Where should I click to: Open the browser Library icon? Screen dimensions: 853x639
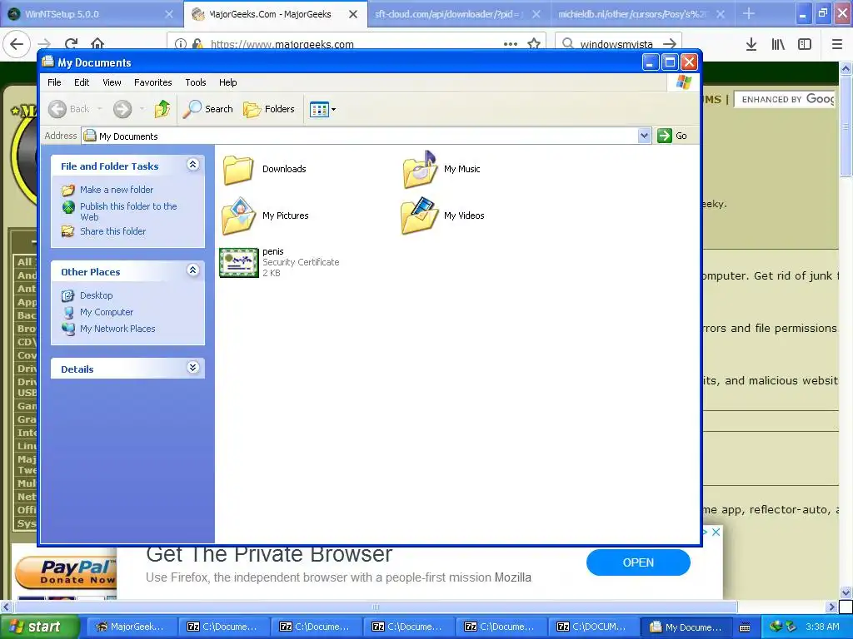778,45
